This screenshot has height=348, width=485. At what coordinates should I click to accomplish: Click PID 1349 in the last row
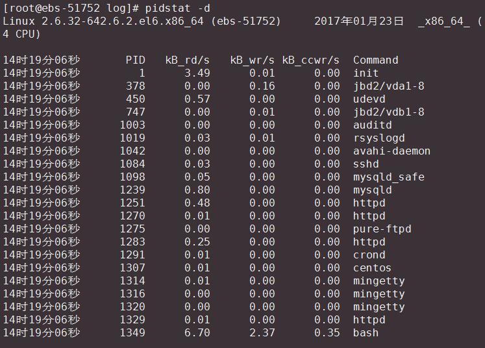pyautogui.click(x=132, y=333)
